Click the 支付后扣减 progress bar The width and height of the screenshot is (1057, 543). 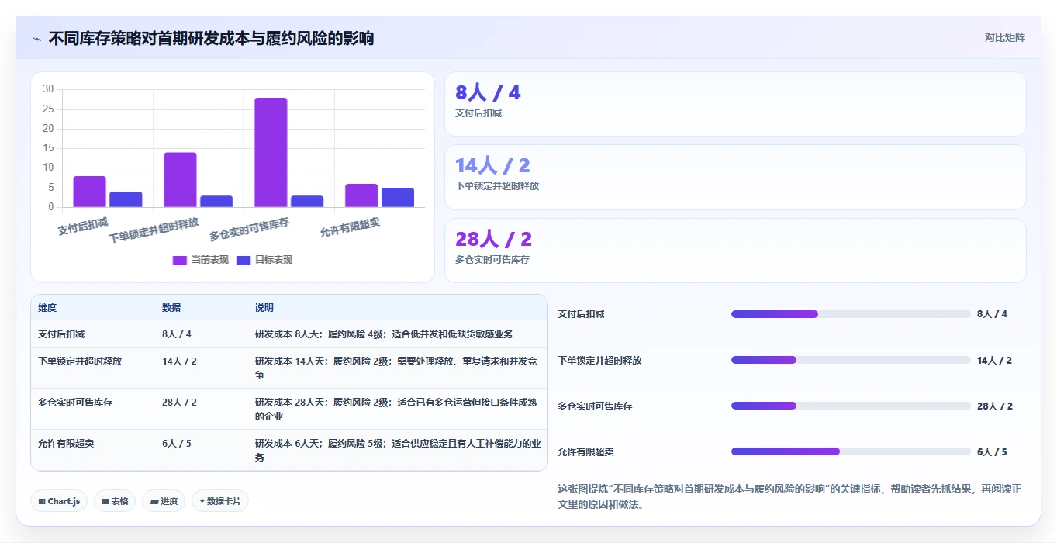pyautogui.click(x=851, y=314)
